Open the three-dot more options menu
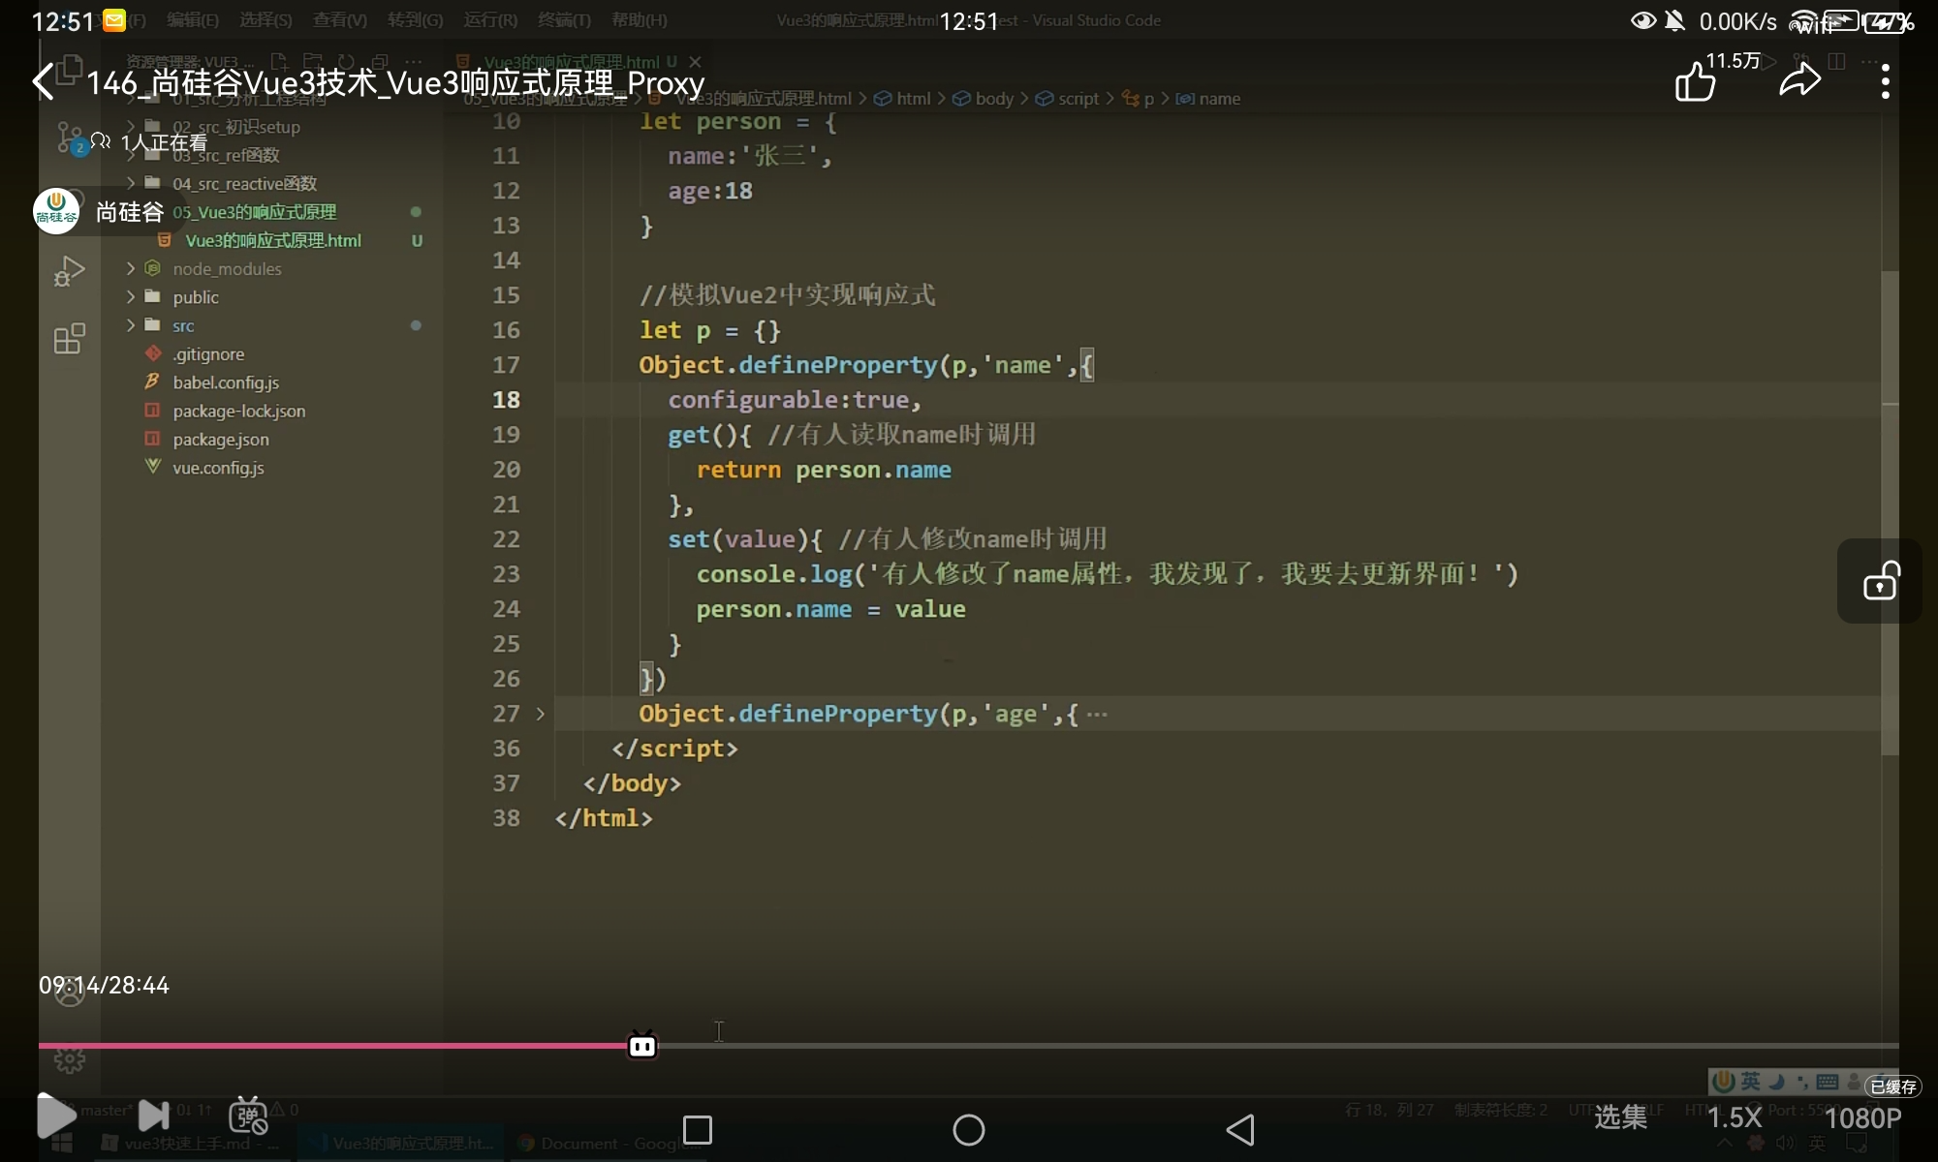The height and width of the screenshot is (1162, 1938). [x=1885, y=81]
